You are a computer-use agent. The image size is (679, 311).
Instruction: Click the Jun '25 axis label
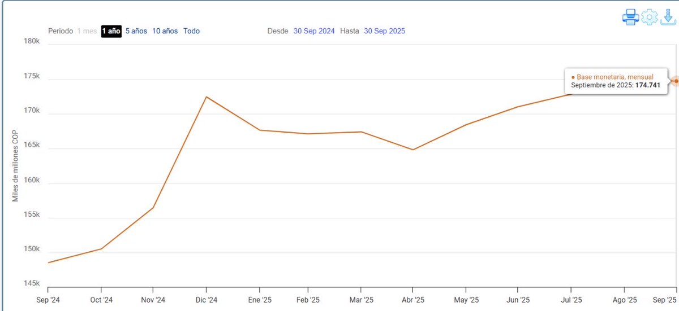[518, 299]
